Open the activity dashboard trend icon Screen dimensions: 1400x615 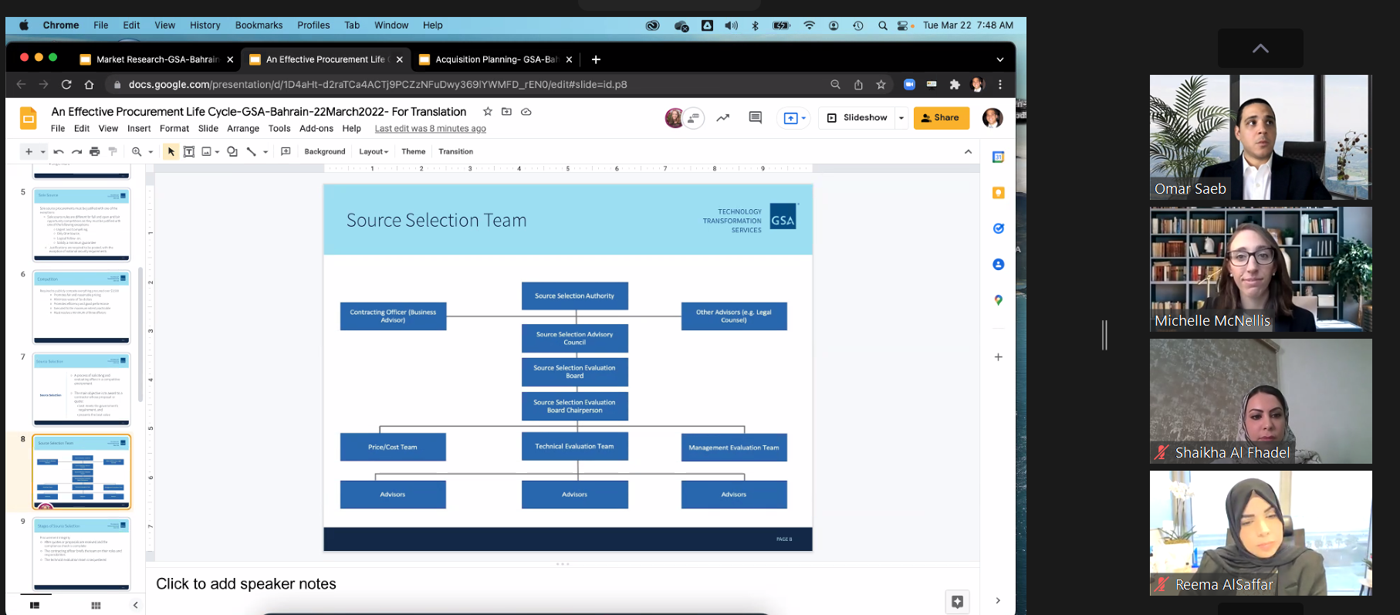[x=722, y=118]
